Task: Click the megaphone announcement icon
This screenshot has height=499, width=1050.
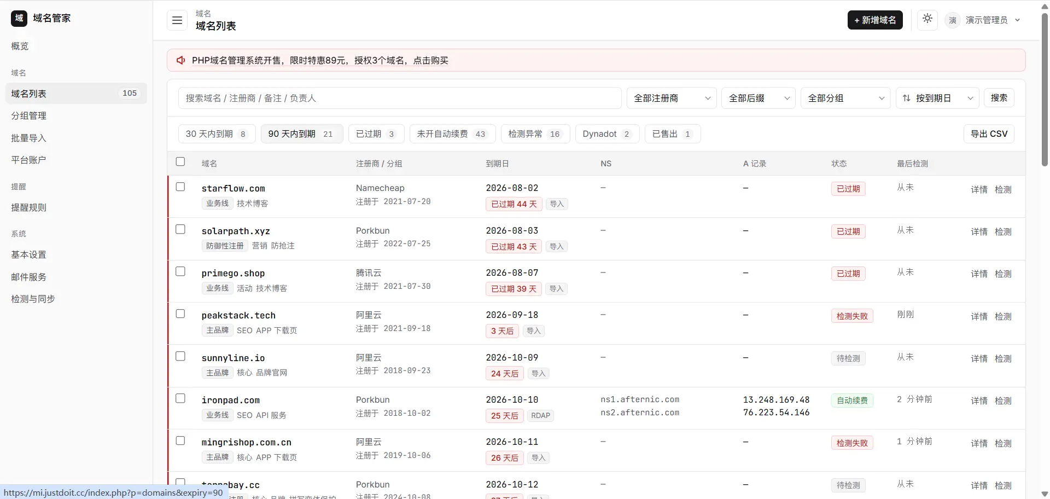Action: coord(181,60)
